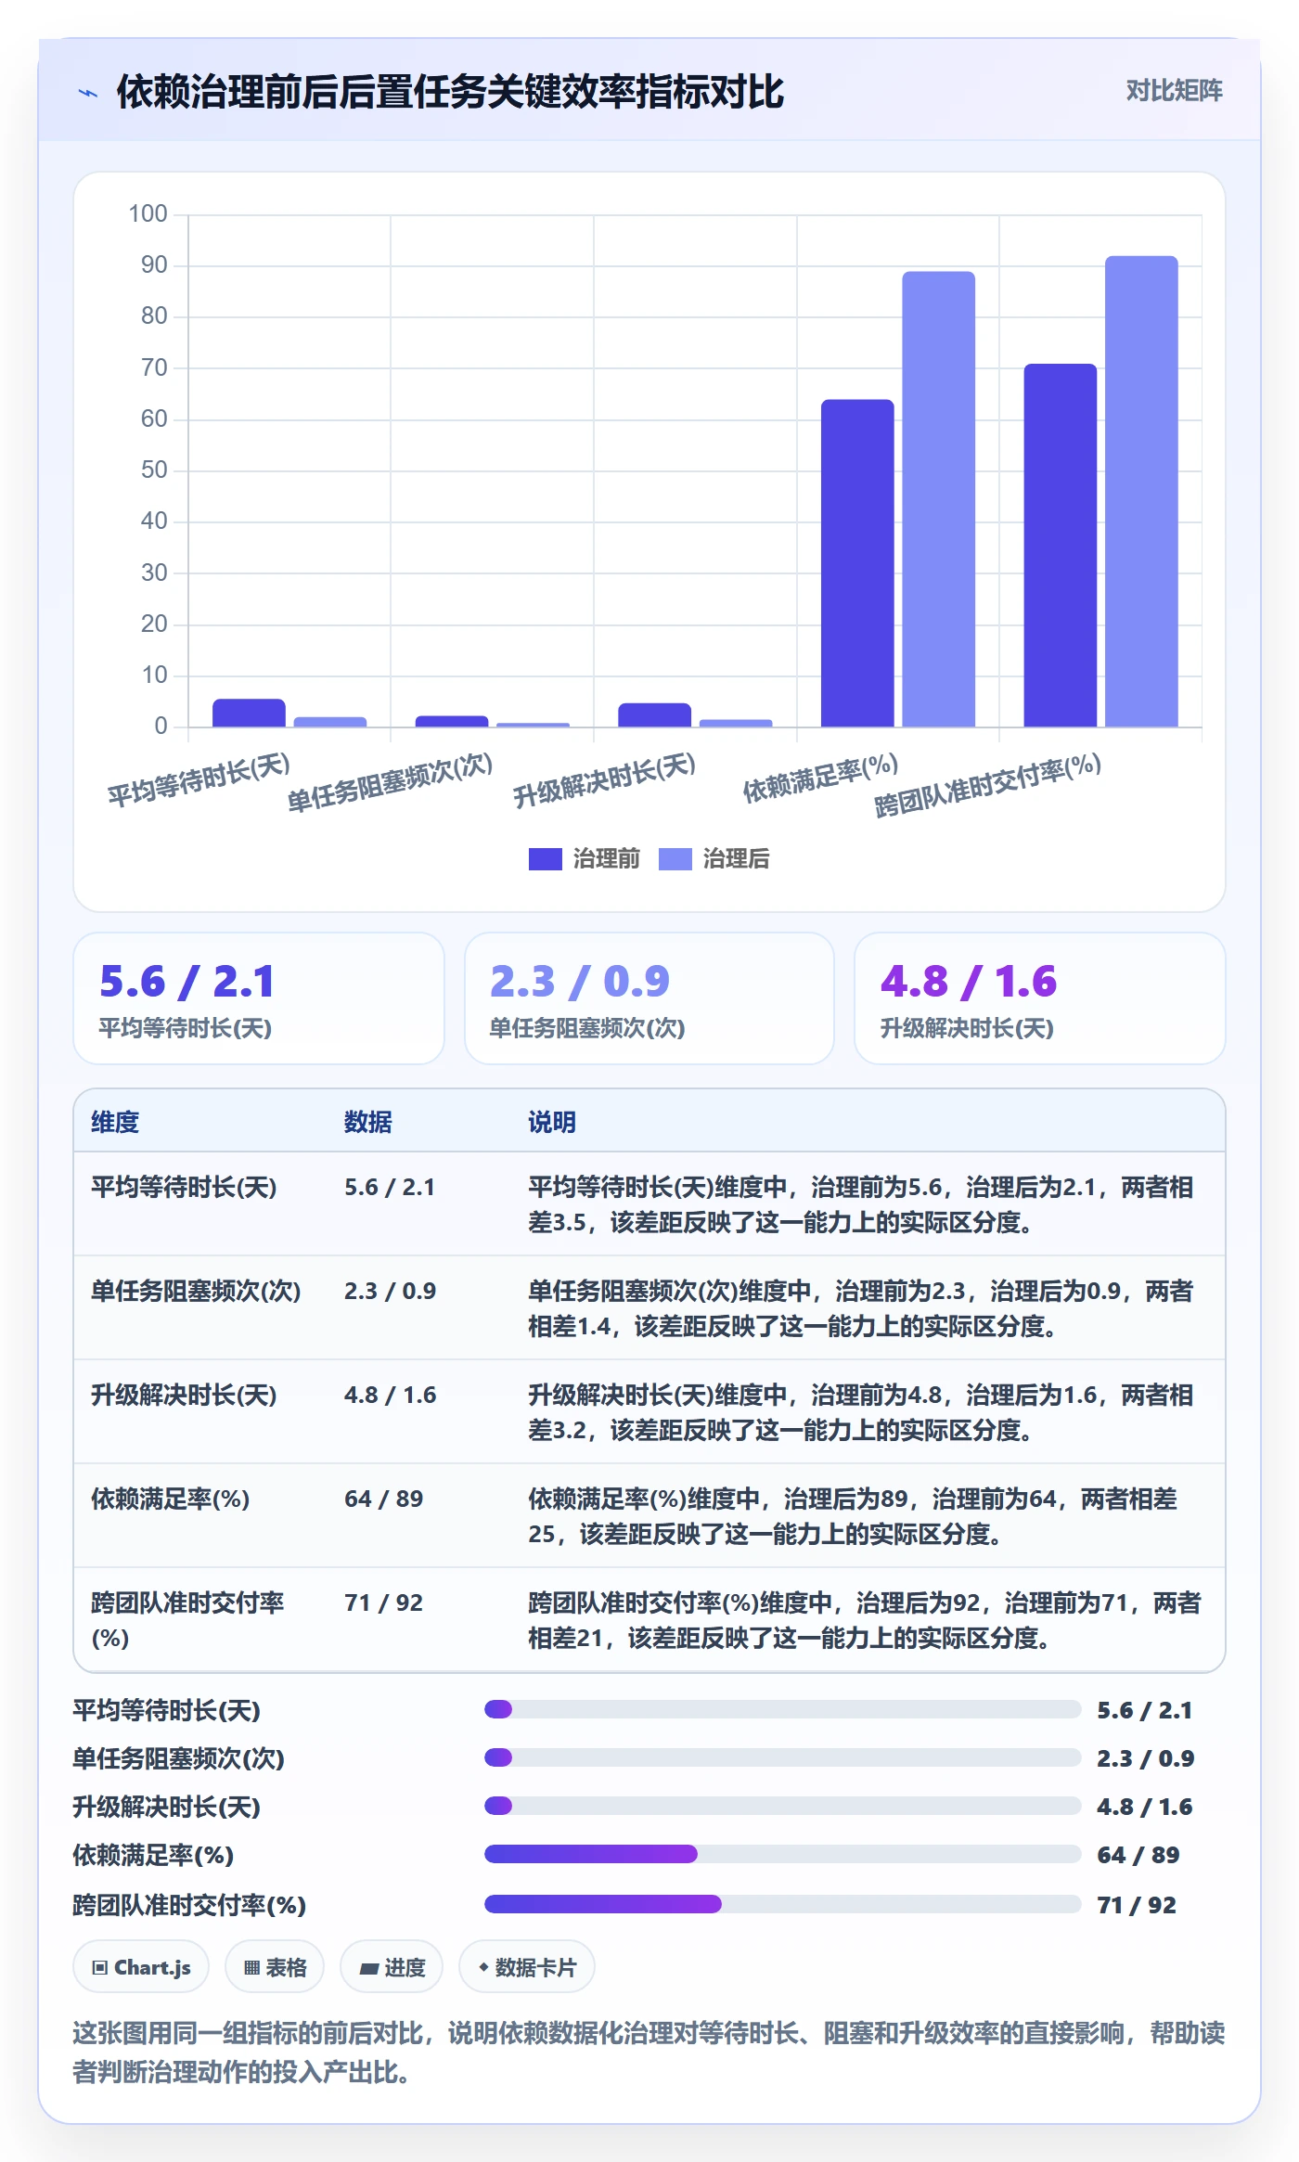Image resolution: width=1299 pixels, height=2162 pixels.
Task: Open the 2.3 / 0.9 单任务阻塞频次 data card
Action: (x=649, y=998)
